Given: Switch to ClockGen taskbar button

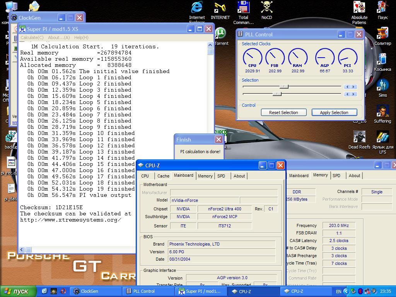Looking at the screenshot, I should coord(96,291).
